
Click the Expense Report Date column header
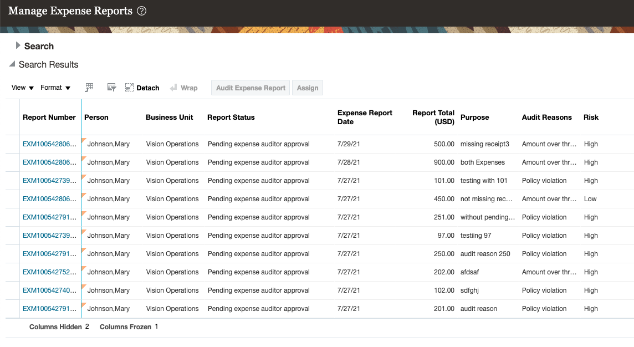click(365, 117)
